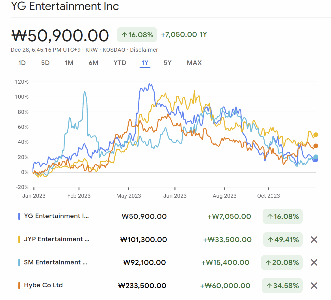Click the JYP 49.41% change badge

pyautogui.click(x=283, y=240)
